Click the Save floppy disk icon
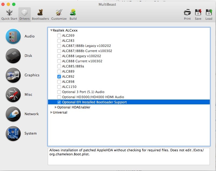 pos(198,12)
